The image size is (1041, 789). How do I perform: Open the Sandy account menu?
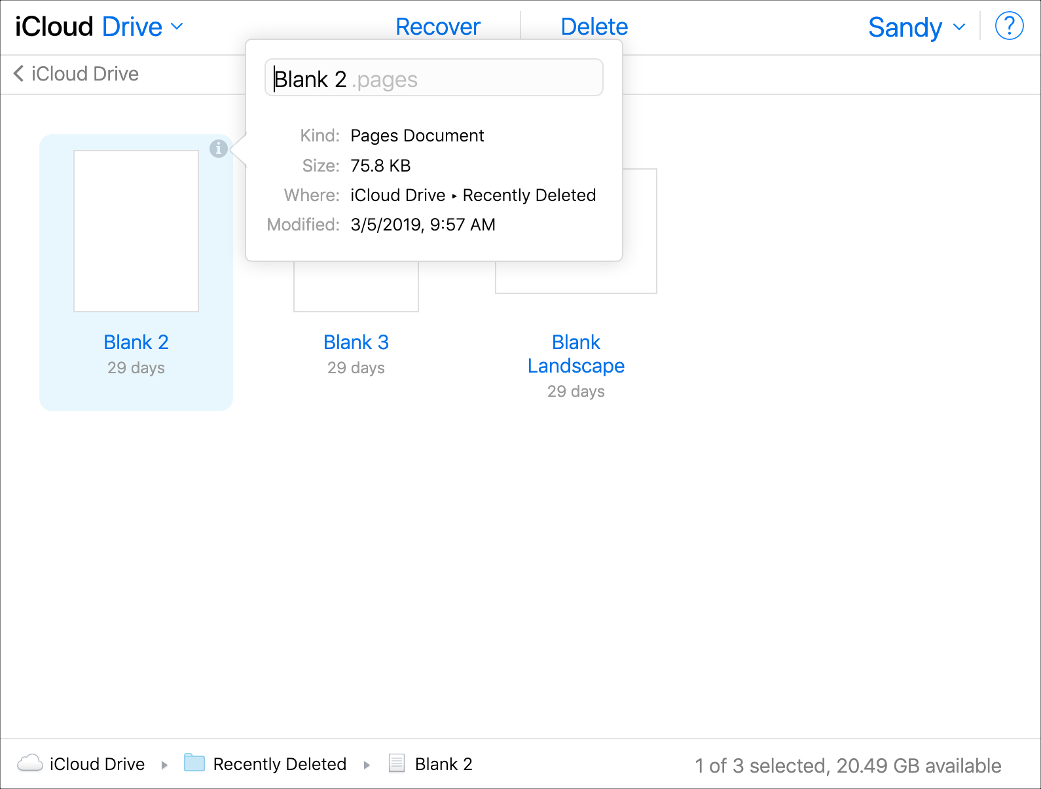click(917, 28)
